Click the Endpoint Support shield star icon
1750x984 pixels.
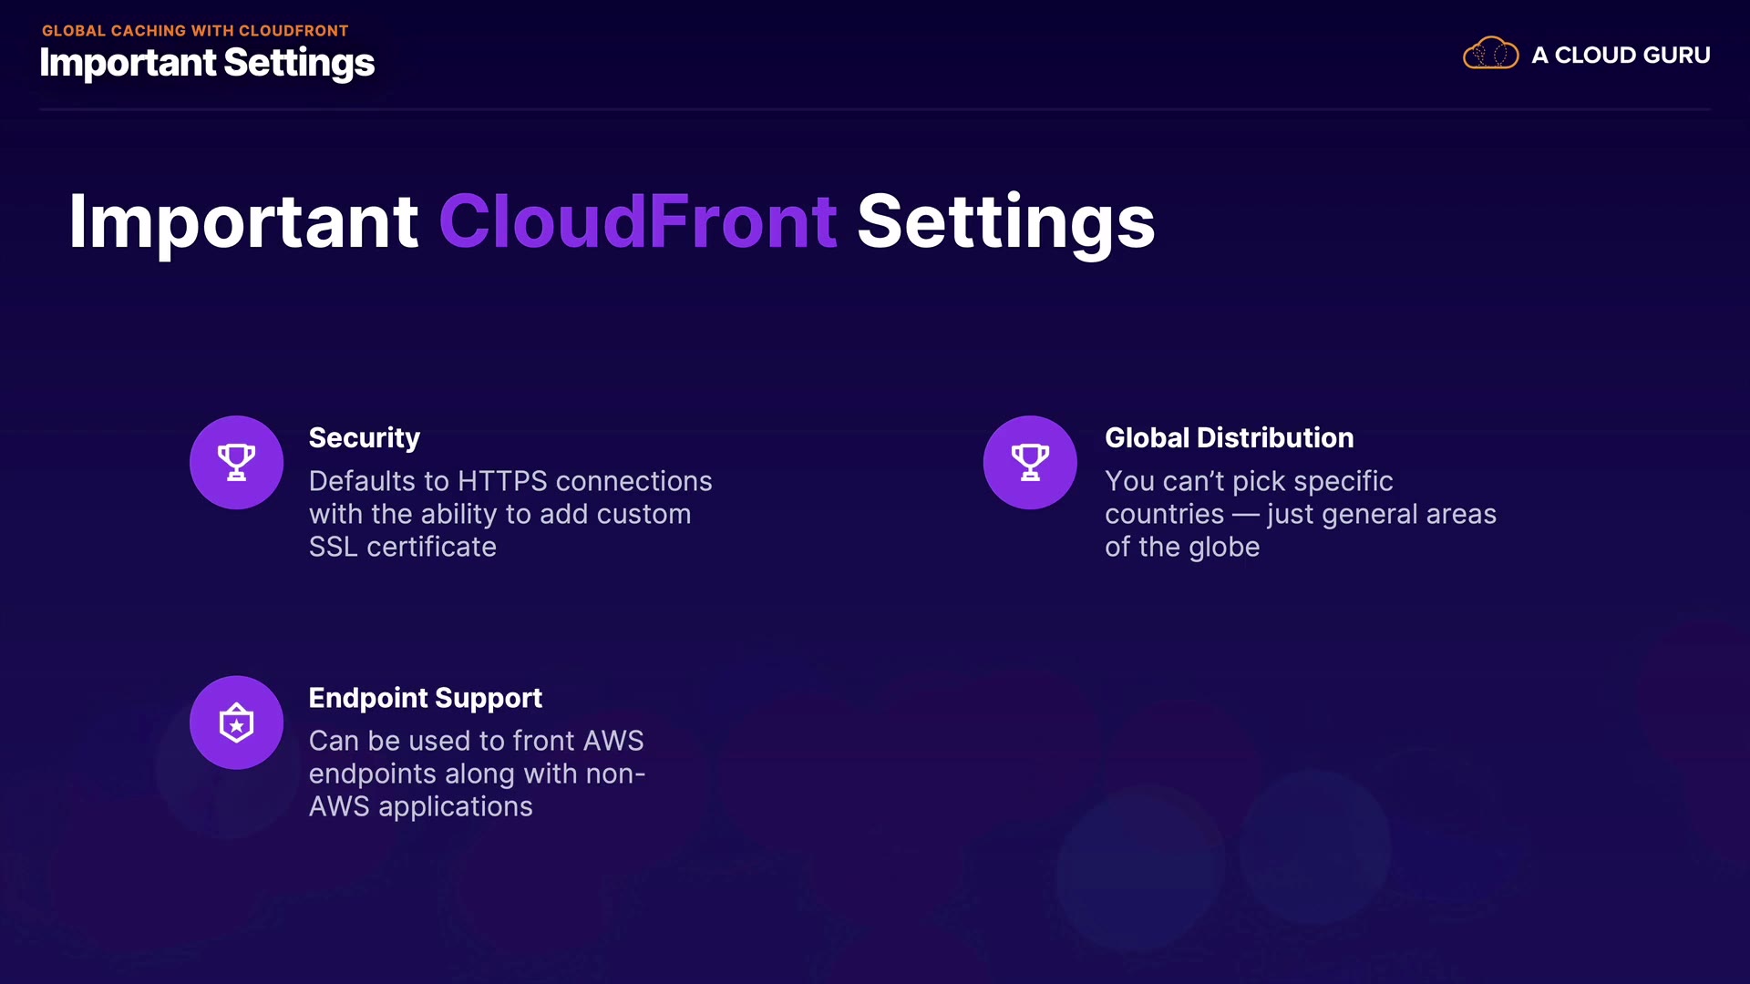[236, 723]
